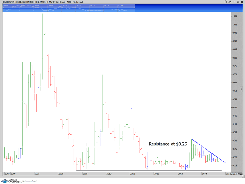Click the 2008 label on the time axis

(61, 173)
